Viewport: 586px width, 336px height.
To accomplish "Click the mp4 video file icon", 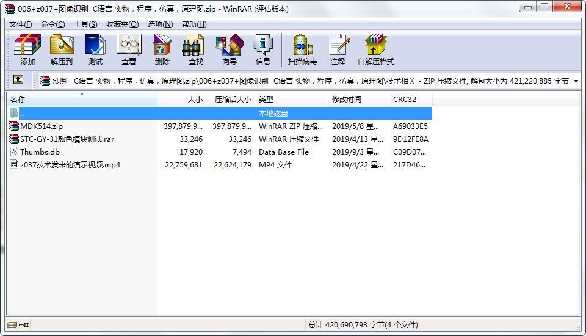I will (x=14, y=164).
